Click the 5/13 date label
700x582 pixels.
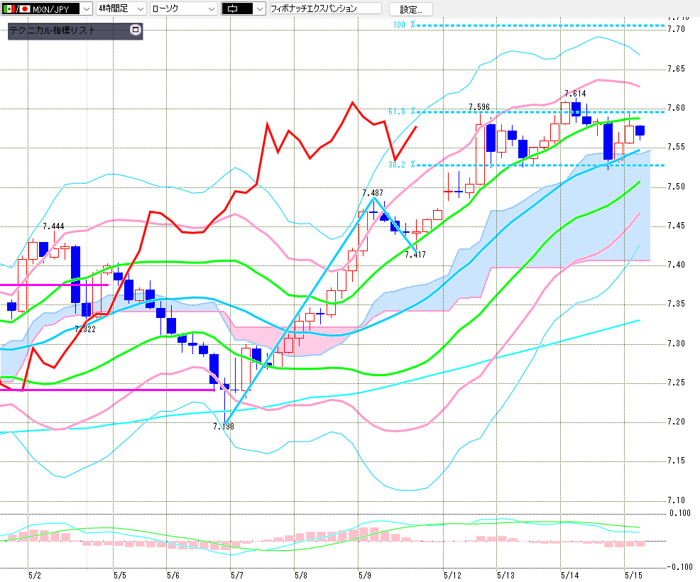coord(505,576)
